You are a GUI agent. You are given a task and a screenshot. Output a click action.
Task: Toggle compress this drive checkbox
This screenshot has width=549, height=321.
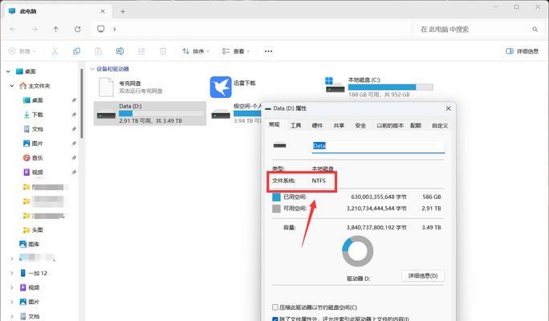[x=275, y=307]
